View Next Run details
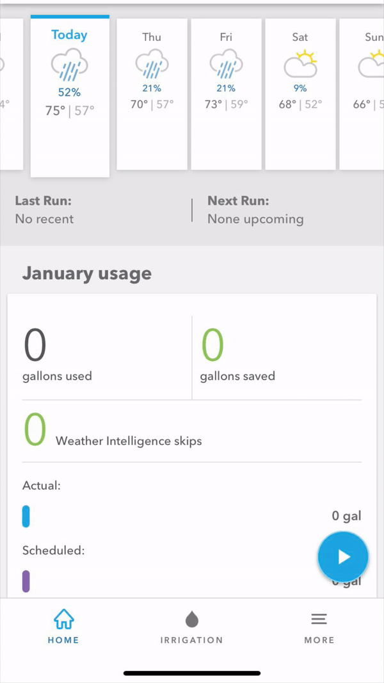Image resolution: width=384 pixels, height=683 pixels. tap(255, 209)
